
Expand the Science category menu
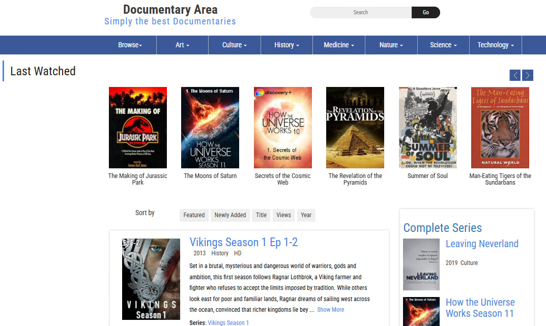click(x=443, y=45)
